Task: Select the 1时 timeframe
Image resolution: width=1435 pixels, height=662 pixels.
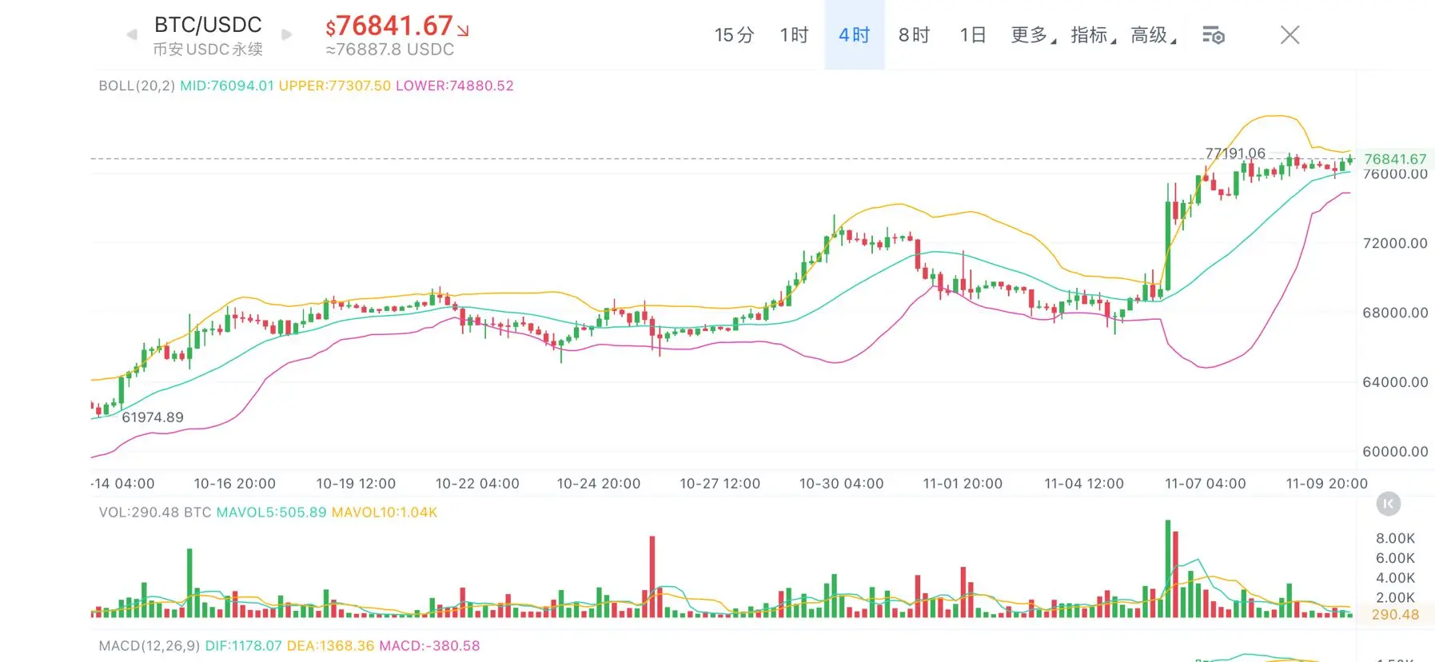Action: tap(795, 35)
